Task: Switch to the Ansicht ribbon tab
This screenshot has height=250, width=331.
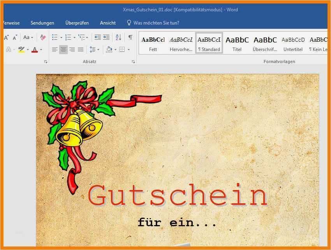Action: [107, 23]
